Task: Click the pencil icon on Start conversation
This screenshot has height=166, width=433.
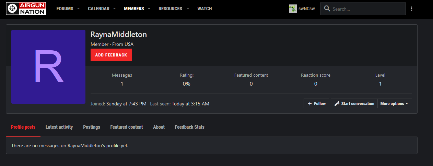Action: 337,104
